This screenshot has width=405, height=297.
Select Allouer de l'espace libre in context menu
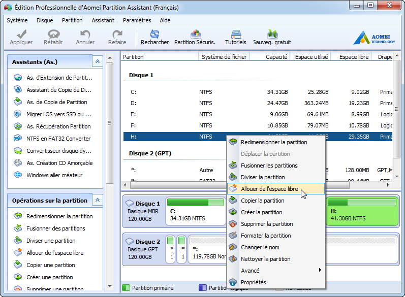pyautogui.click(x=276, y=189)
